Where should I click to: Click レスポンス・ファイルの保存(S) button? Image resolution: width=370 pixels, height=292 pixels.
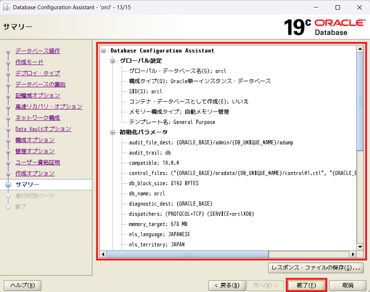(315, 267)
